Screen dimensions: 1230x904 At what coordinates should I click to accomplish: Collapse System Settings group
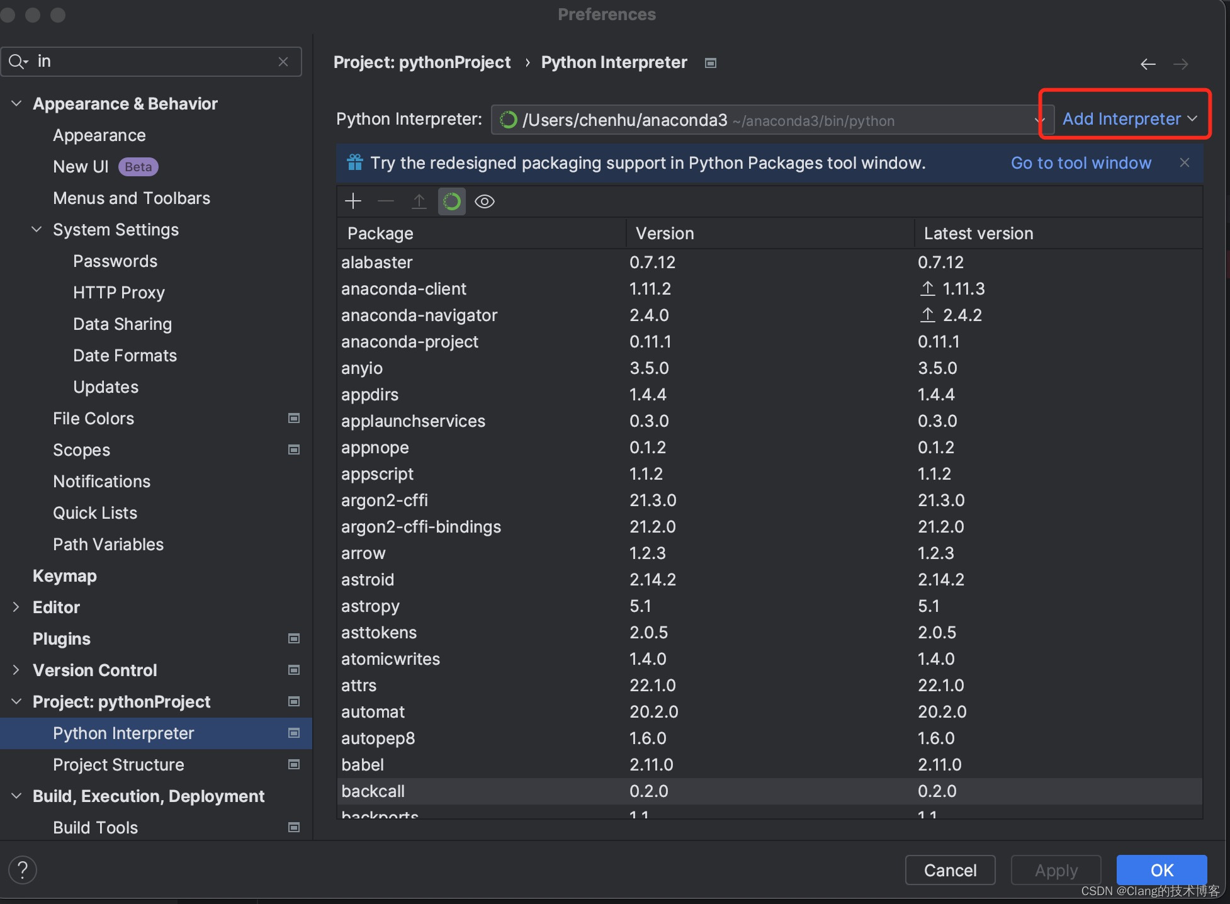(37, 229)
